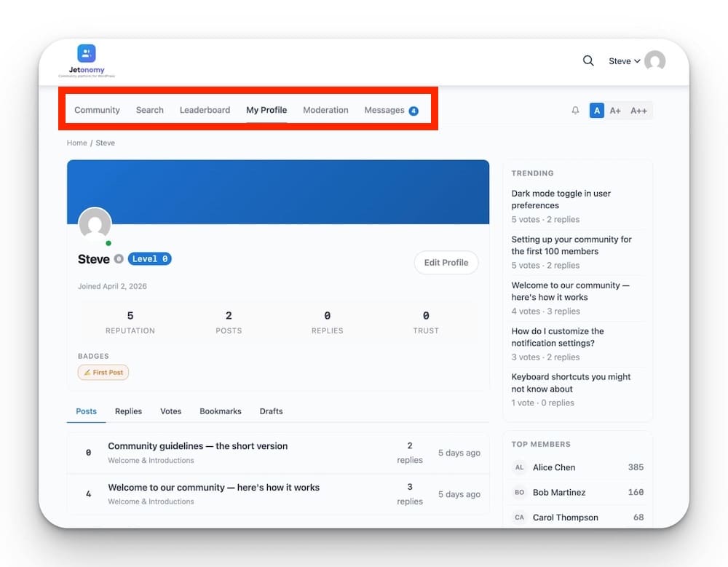Switch to the Drafts tab
The width and height of the screenshot is (728, 567).
pos(271,411)
